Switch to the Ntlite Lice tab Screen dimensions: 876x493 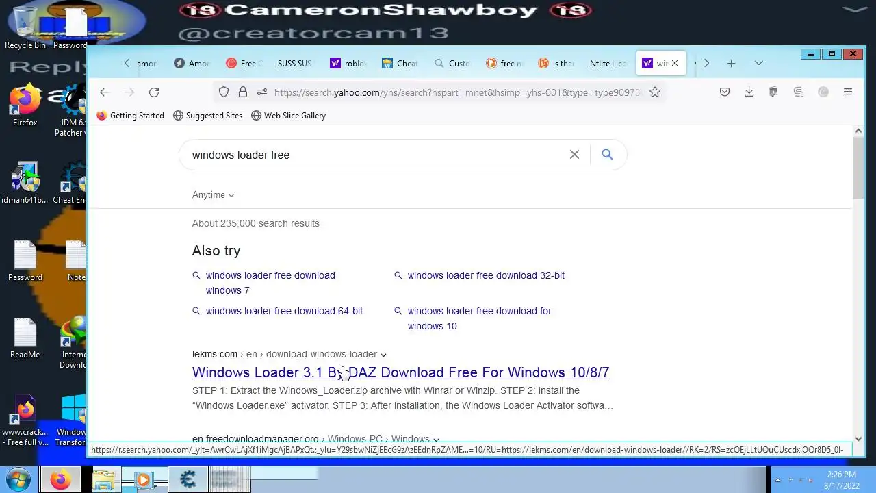608,64
